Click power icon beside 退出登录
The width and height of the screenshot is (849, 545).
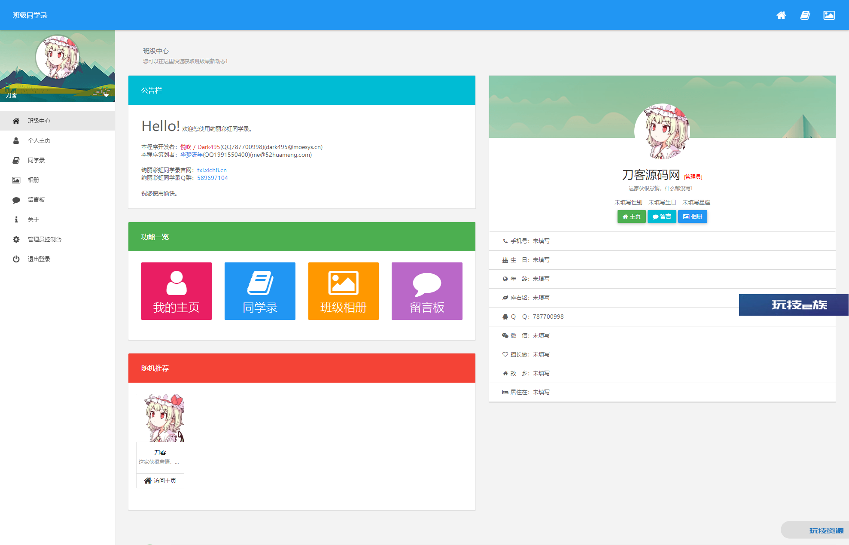pos(16,259)
